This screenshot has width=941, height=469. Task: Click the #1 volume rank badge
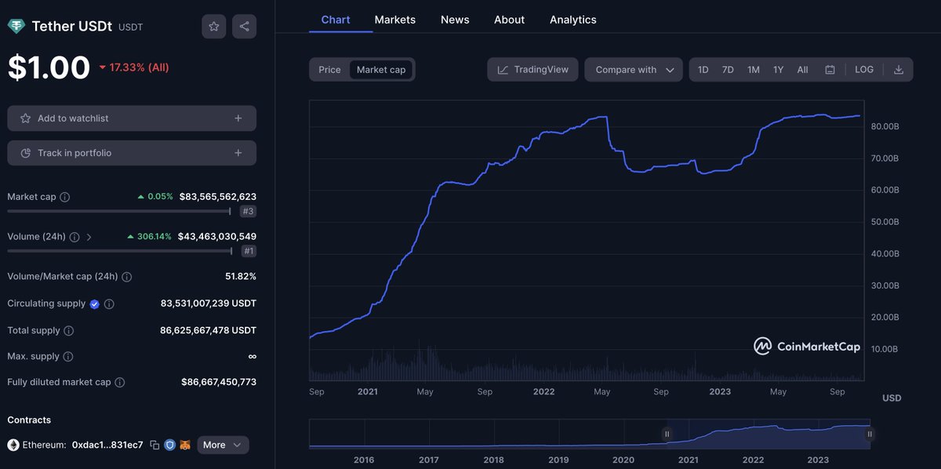pyautogui.click(x=248, y=251)
